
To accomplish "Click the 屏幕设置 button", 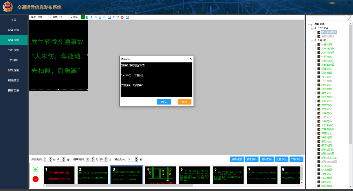I will pos(236,159).
